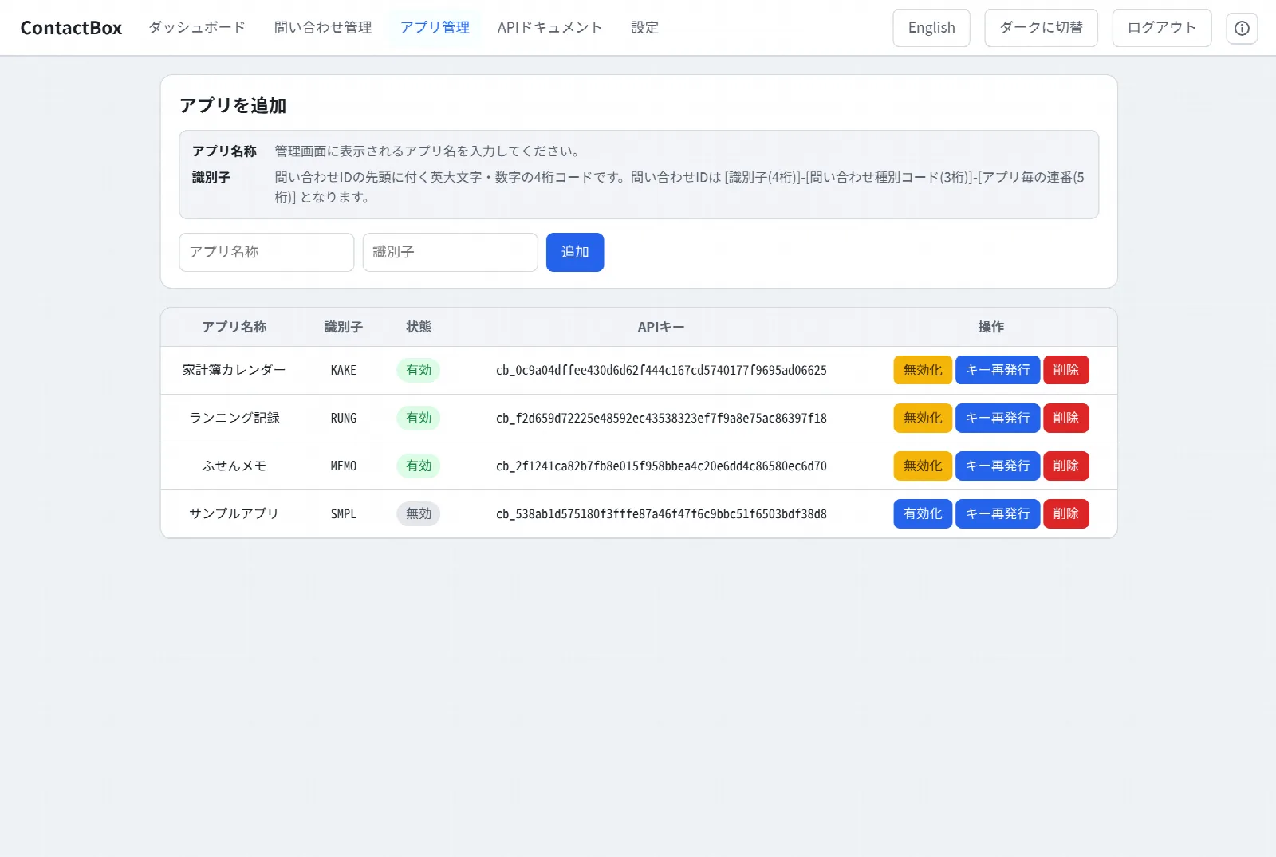Select the MEMO API key text
1276x857 pixels.
(x=661, y=466)
